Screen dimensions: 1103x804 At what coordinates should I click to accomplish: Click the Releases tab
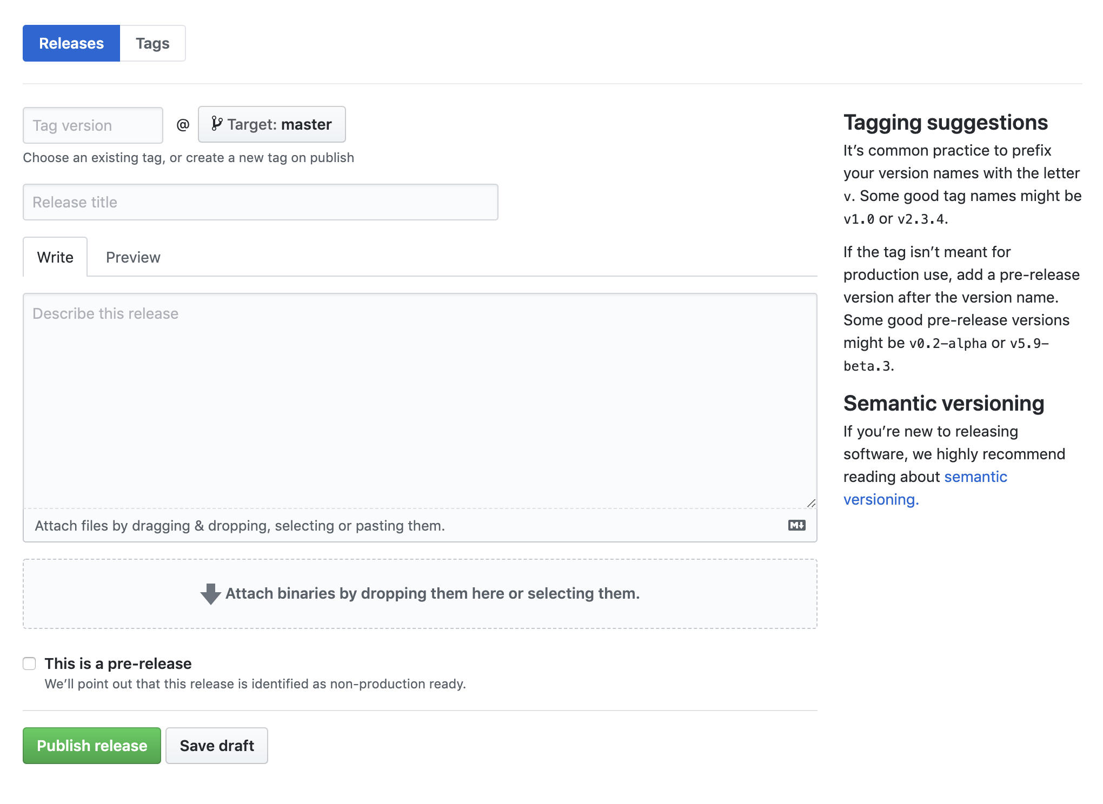72,43
